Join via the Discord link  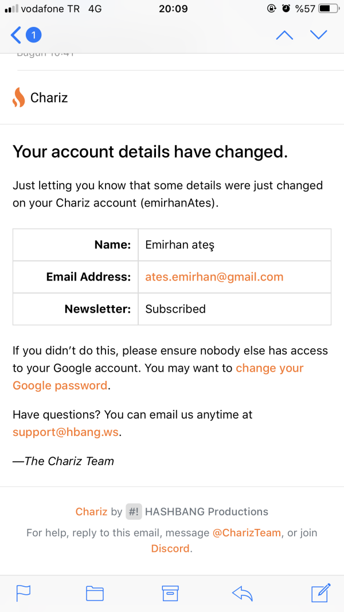click(x=170, y=548)
